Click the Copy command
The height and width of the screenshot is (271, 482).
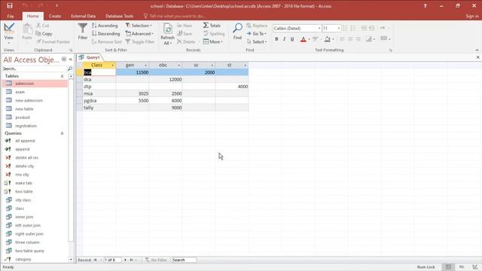(x=44, y=33)
